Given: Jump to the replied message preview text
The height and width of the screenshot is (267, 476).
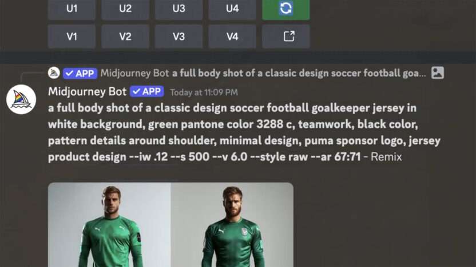Looking at the screenshot, I should pyautogui.click(x=299, y=73).
